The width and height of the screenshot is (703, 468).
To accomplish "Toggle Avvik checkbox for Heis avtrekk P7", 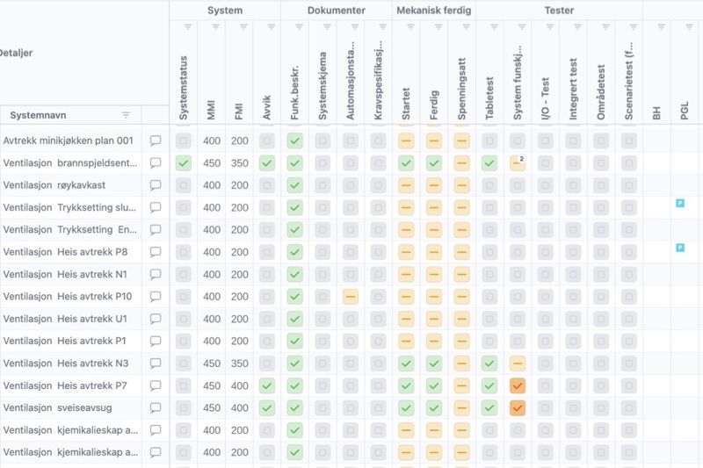I will tap(267, 385).
